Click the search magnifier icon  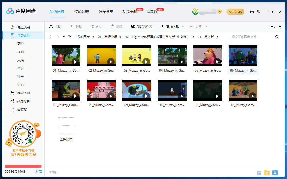(x=277, y=37)
